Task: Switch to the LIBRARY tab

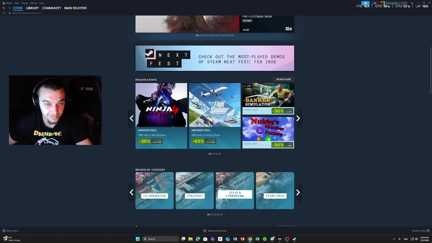Action: coord(32,8)
